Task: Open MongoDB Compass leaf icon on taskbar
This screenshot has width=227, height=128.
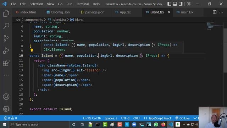Action: click(178, 124)
